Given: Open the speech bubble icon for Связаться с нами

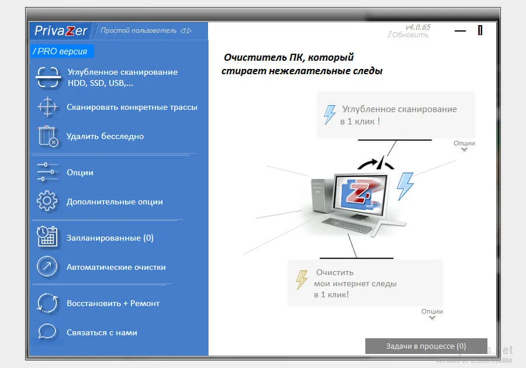Looking at the screenshot, I should click(48, 332).
